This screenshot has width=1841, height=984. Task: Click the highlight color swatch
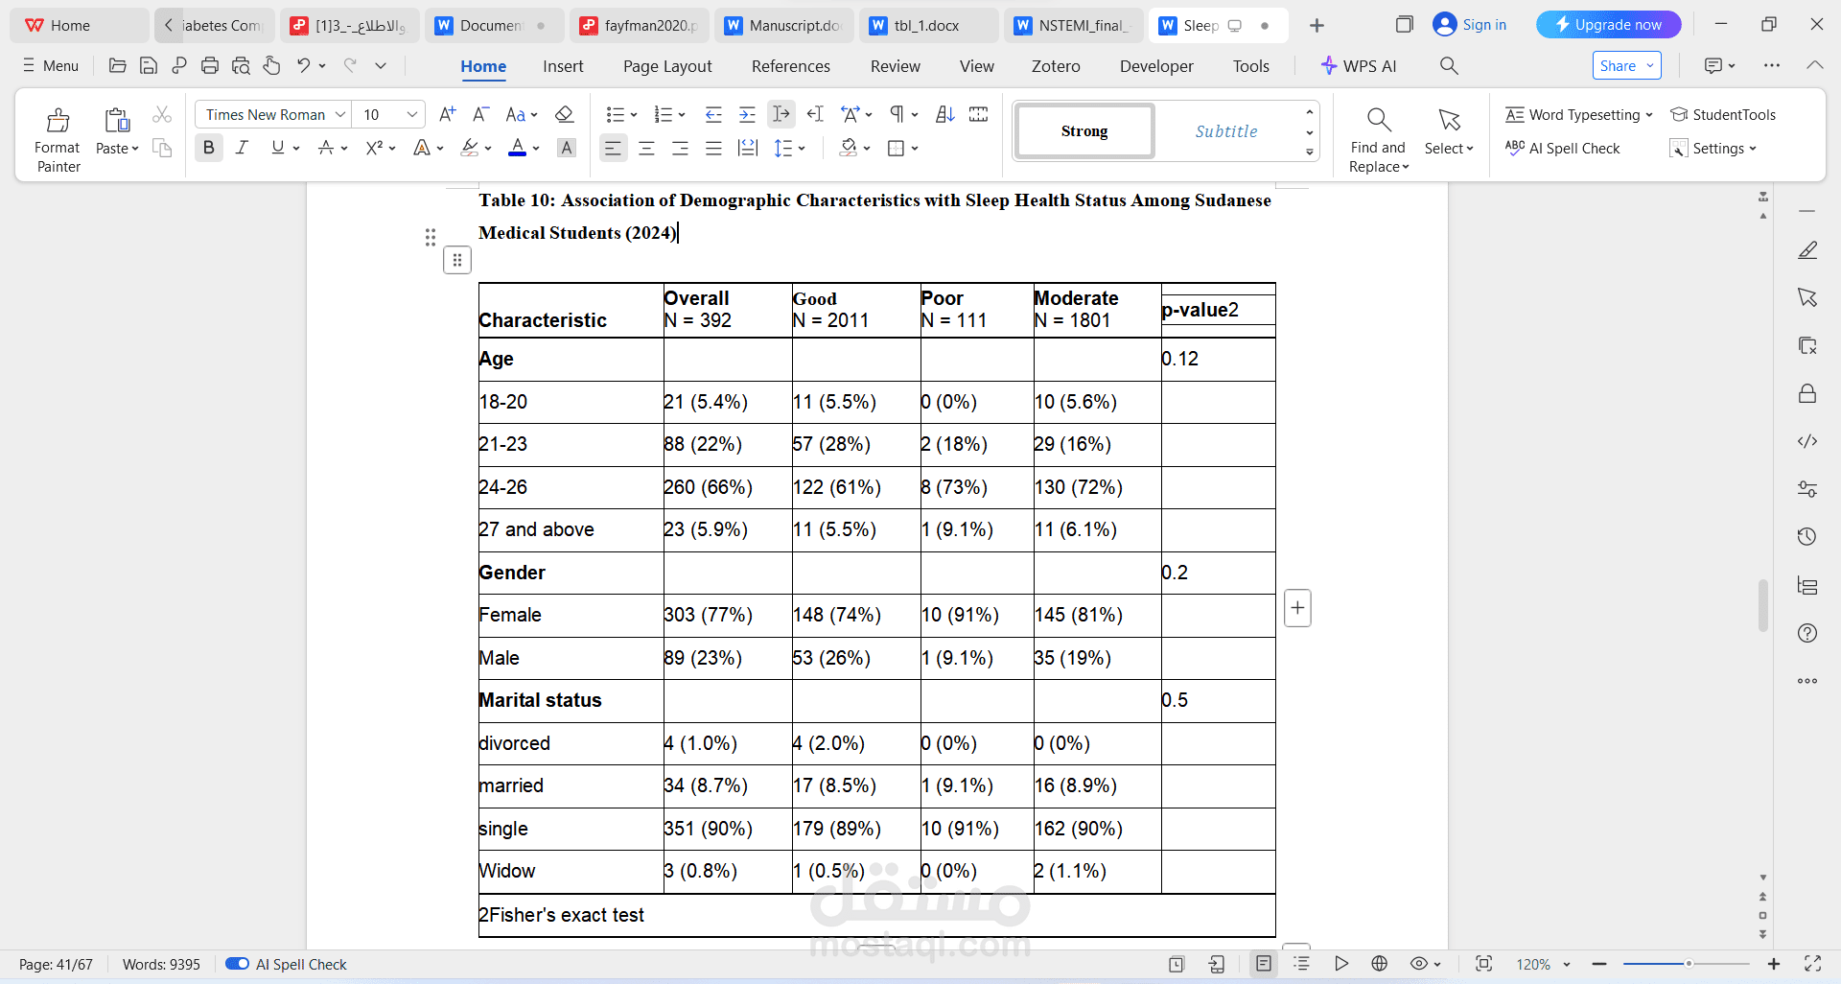click(x=470, y=148)
